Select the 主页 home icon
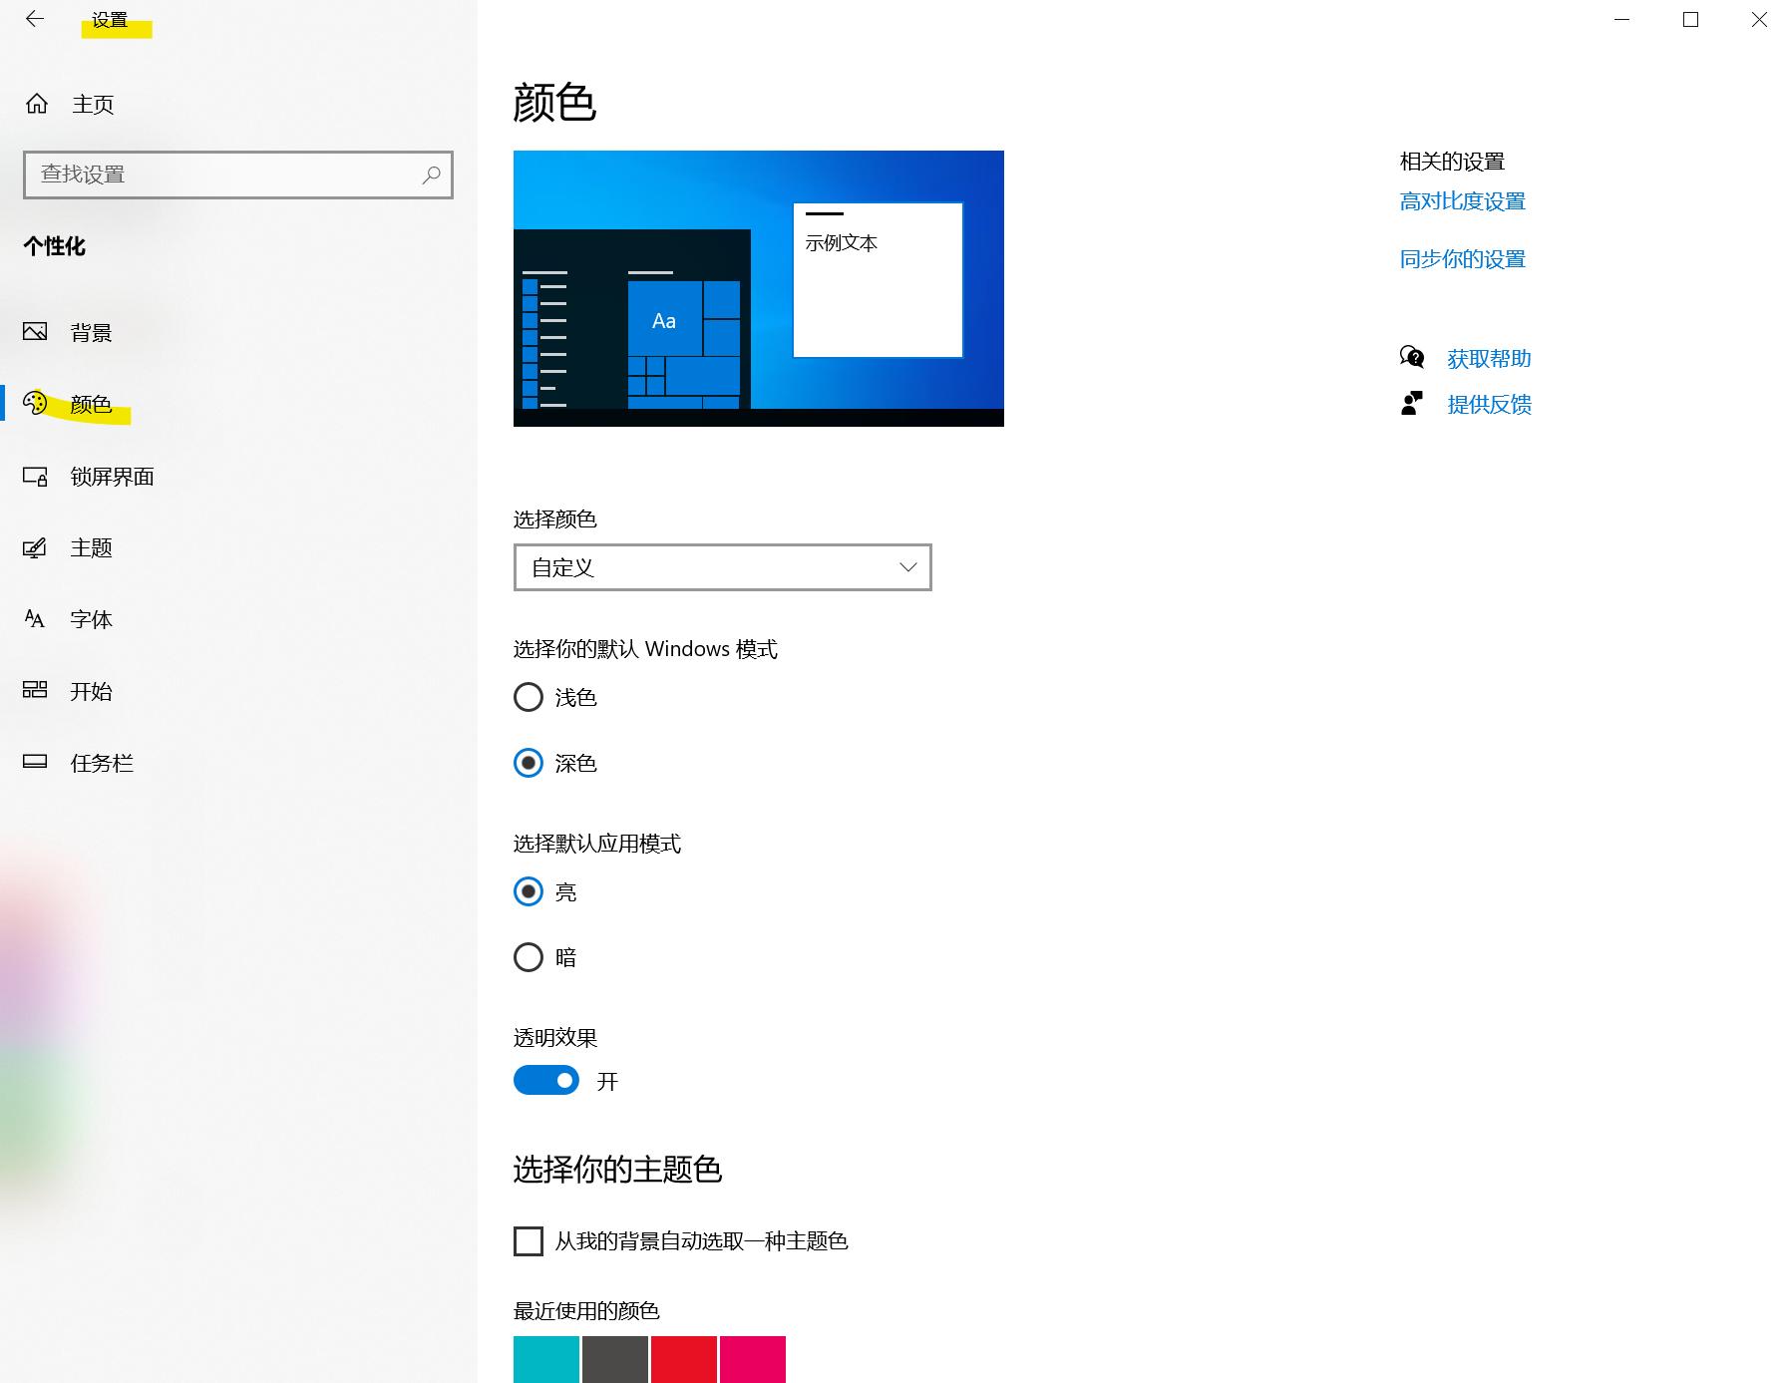Screen dimensions: 1780x1383 coord(37,103)
